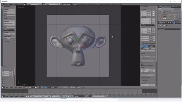
Task: Click Dimensions X value field
Action: [x=148, y=37]
